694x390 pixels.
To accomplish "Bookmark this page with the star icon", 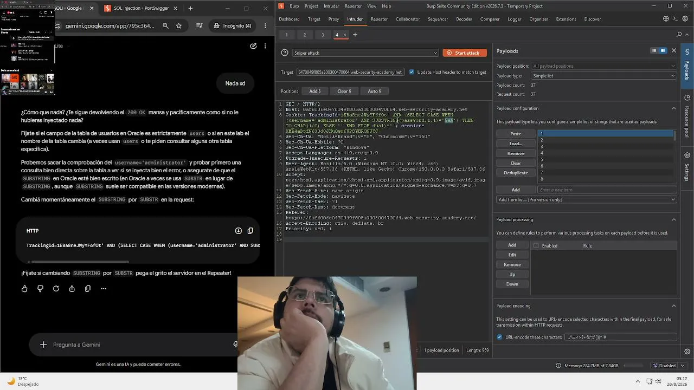I will tap(179, 25).
